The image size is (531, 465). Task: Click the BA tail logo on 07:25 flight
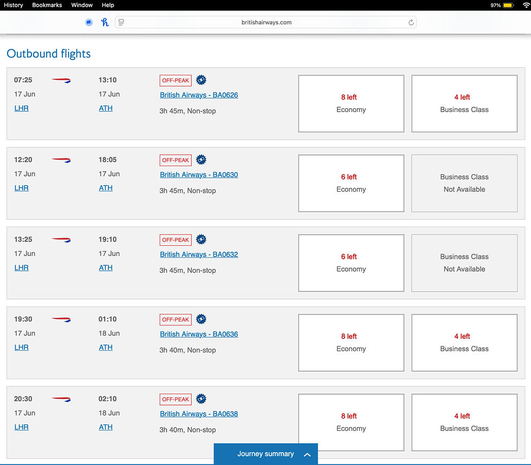[61, 81]
